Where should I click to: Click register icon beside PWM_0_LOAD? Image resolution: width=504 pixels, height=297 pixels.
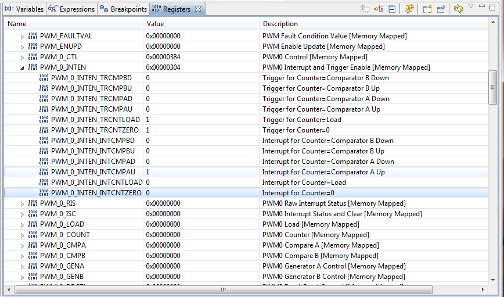[x=33, y=224]
